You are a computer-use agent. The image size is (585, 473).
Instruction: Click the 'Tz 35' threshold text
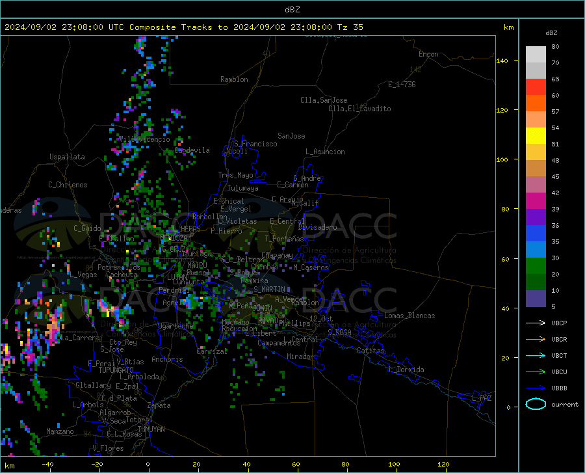tap(350, 27)
